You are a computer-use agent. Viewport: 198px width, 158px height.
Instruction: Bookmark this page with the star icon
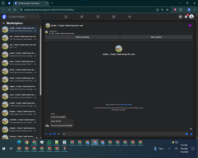(x=168, y=10)
